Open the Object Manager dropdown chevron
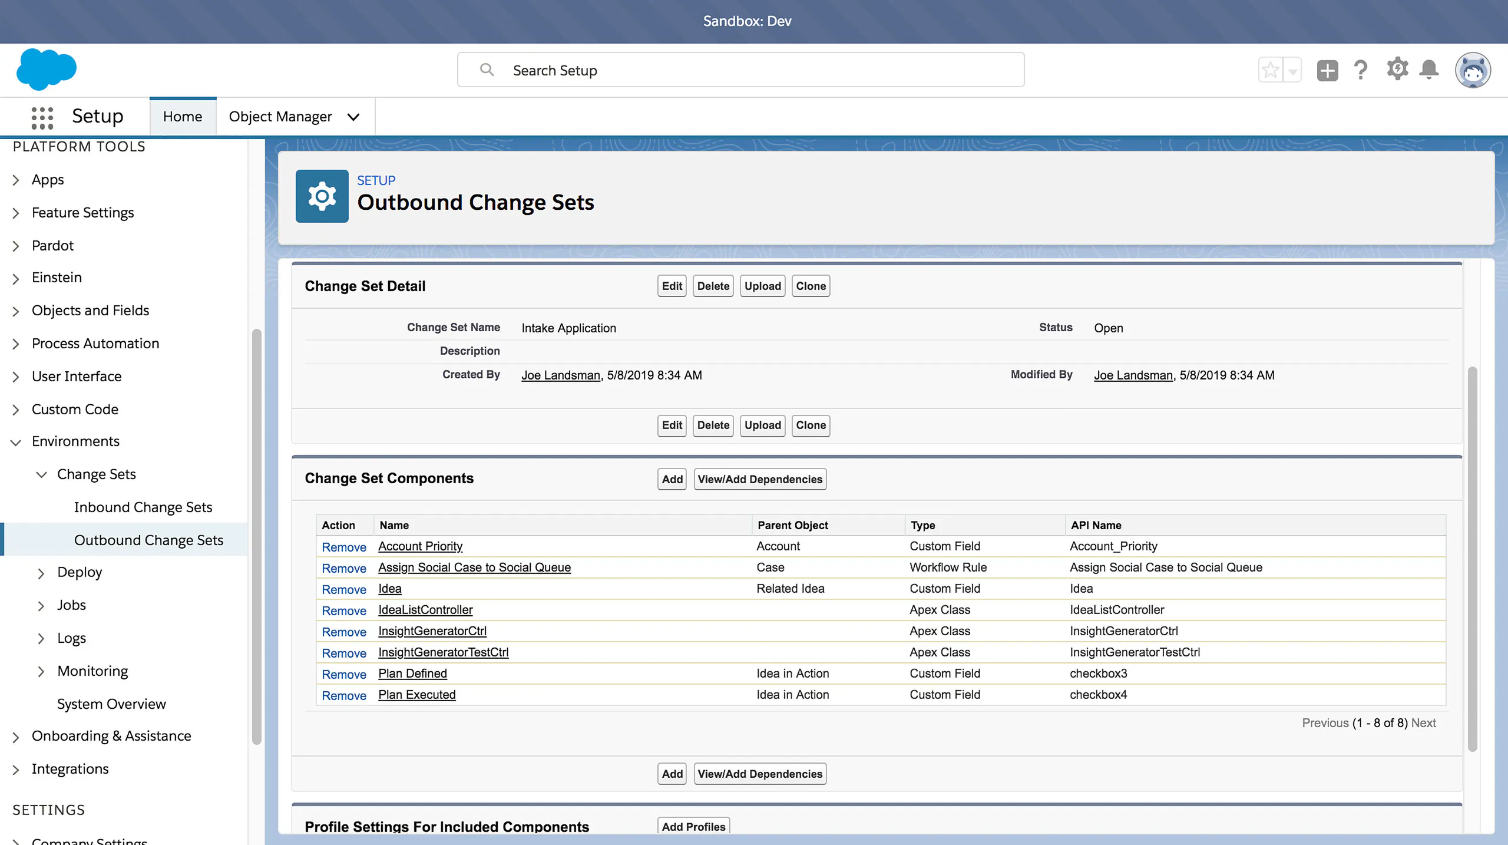This screenshot has width=1508, height=845. pos(353,117)
